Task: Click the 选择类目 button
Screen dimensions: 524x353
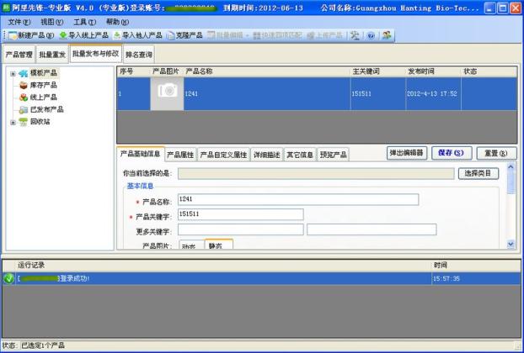Action: coord(479,173)
